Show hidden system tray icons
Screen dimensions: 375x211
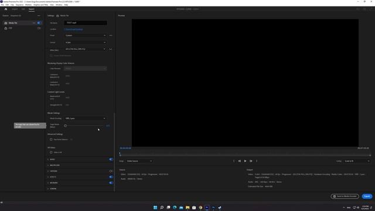pyautogui.click(x=344, y=207)
